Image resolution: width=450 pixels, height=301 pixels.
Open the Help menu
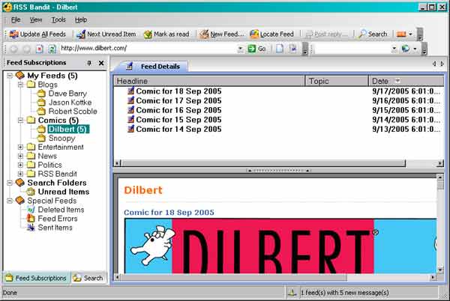(x=81, y=19)
